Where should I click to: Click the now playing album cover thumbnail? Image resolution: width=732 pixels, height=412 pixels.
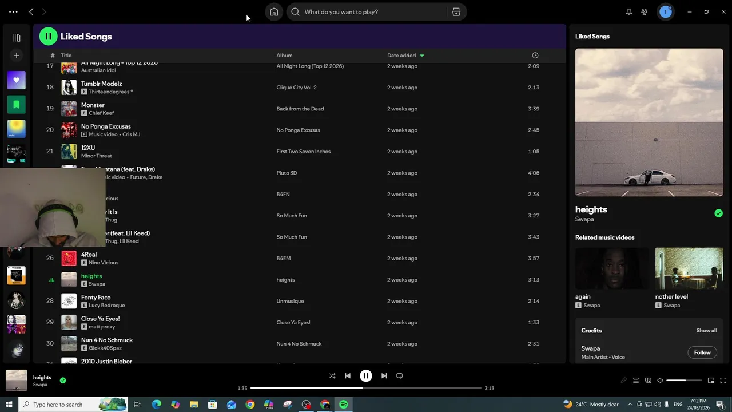[16, 381]
